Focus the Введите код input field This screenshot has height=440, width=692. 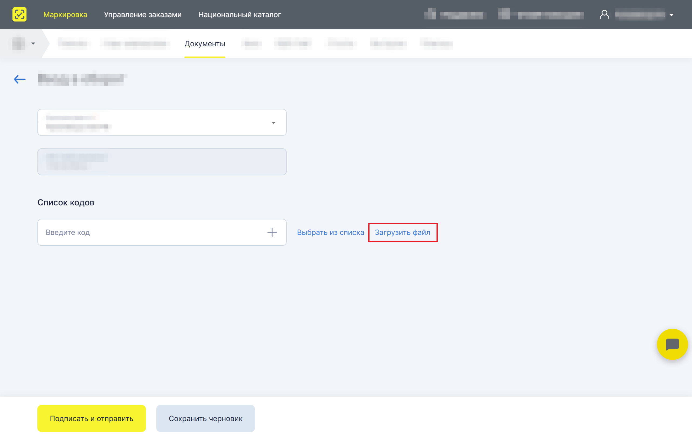[x=162, y=232]
